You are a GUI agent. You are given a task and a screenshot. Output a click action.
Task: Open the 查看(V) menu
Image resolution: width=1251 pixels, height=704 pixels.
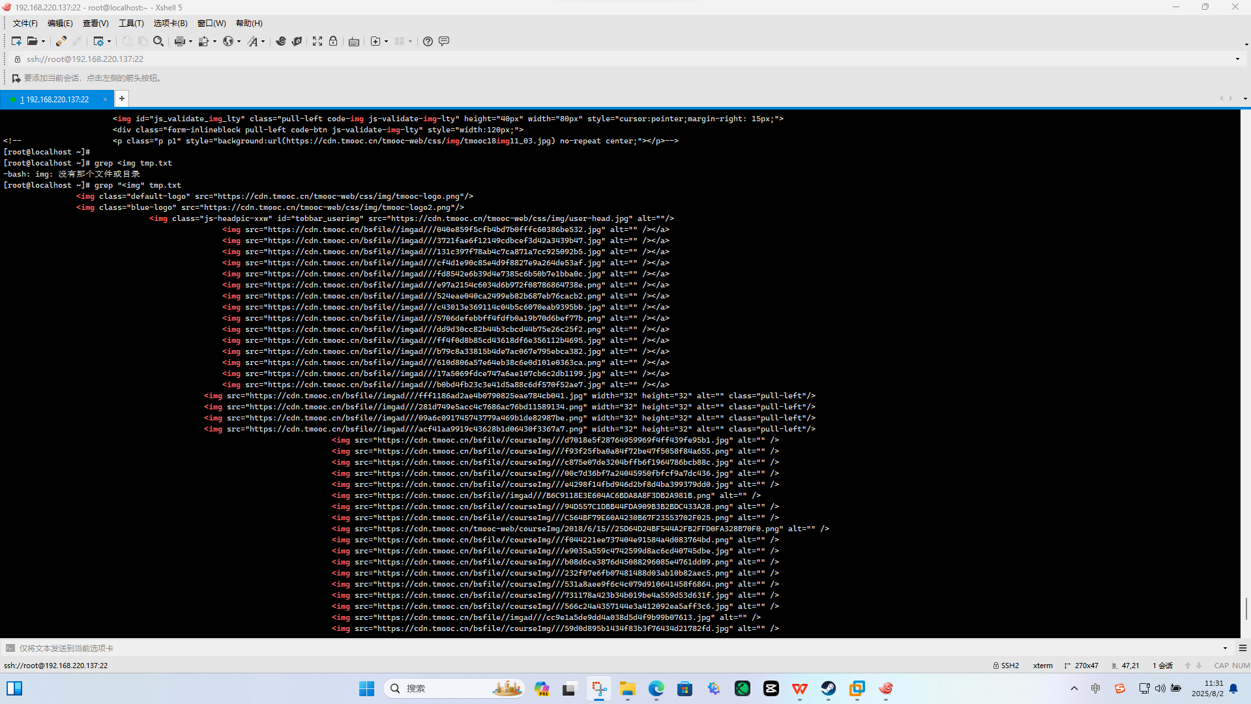tap(95, 23)
